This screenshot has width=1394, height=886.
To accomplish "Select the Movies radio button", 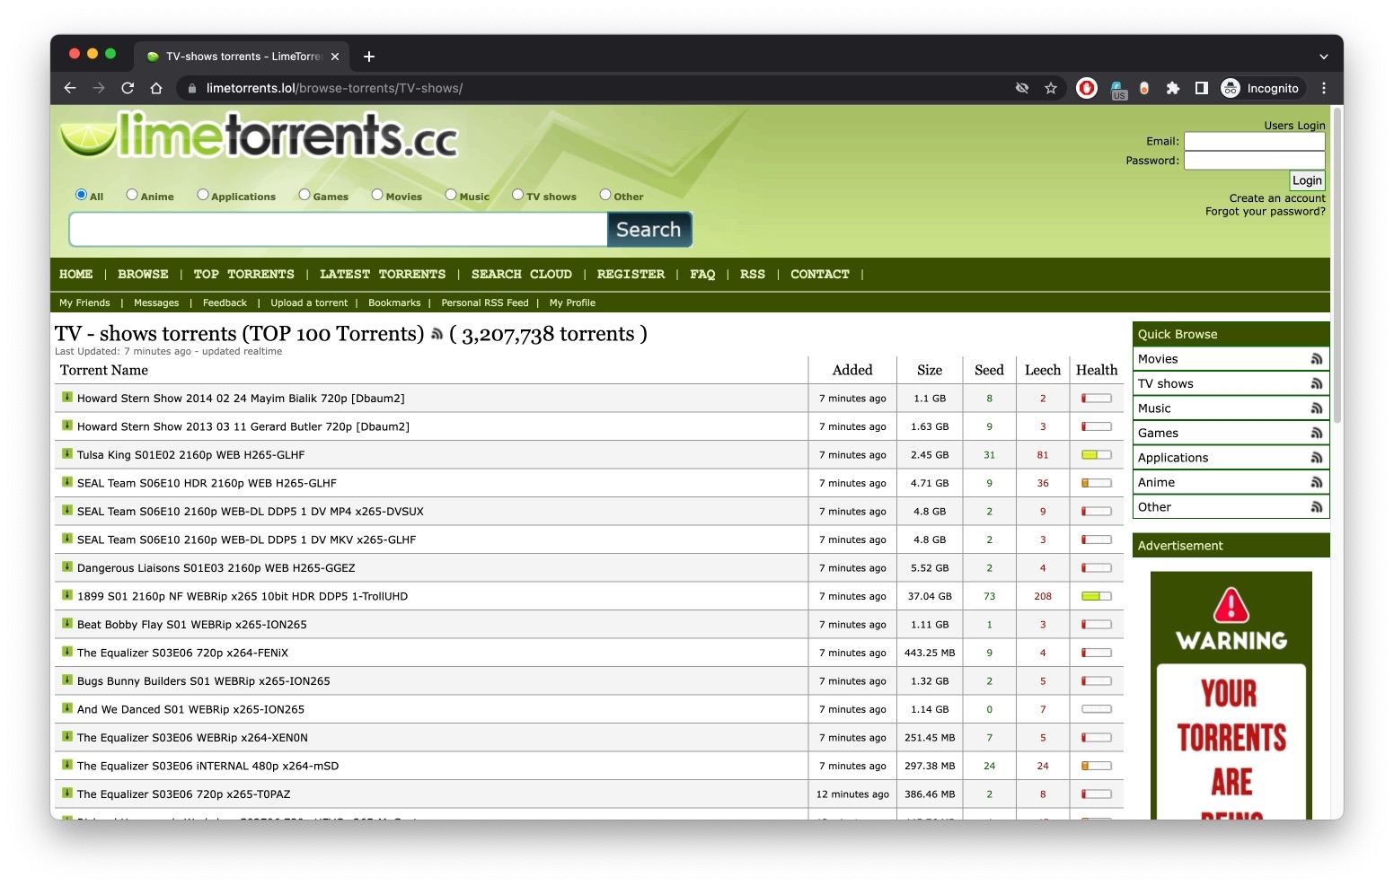I will point(377,195).
